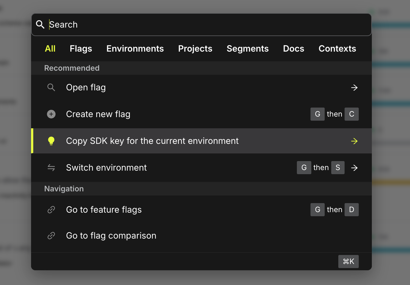The image size is (410, 285).
Task: Click link icon beside Go to flag comparison
Action: click(x=51, y=236)
